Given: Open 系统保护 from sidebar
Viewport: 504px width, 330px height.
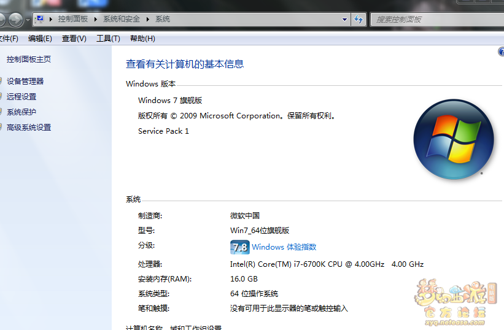Looking at the screenshot, I should pyautogui.click(x=21, y=112).
